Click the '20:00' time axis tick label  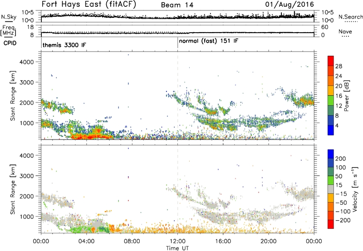coord(268,241)
